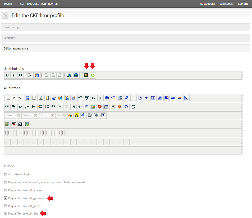
Task: Uncheck the doksoft_preview plugin checkbox
Action: tap(6, 198)
